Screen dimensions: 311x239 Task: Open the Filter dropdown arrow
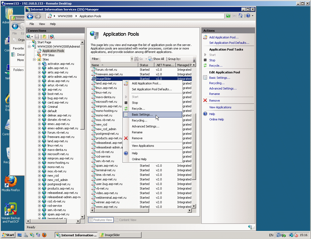pyautogui.click(x=132, y=59)
